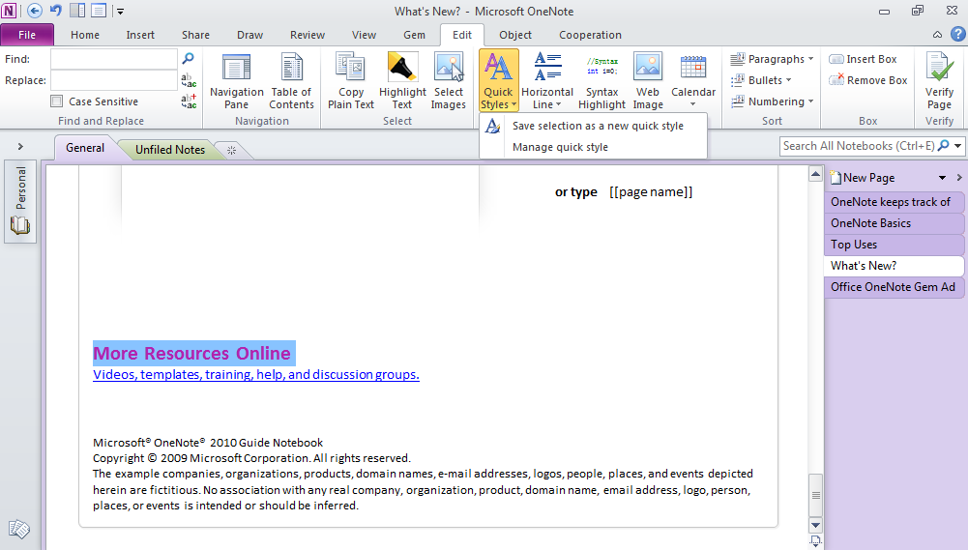Click the scroll down arrow
Screen dimensions: 968x550
(x=815, y=525)
